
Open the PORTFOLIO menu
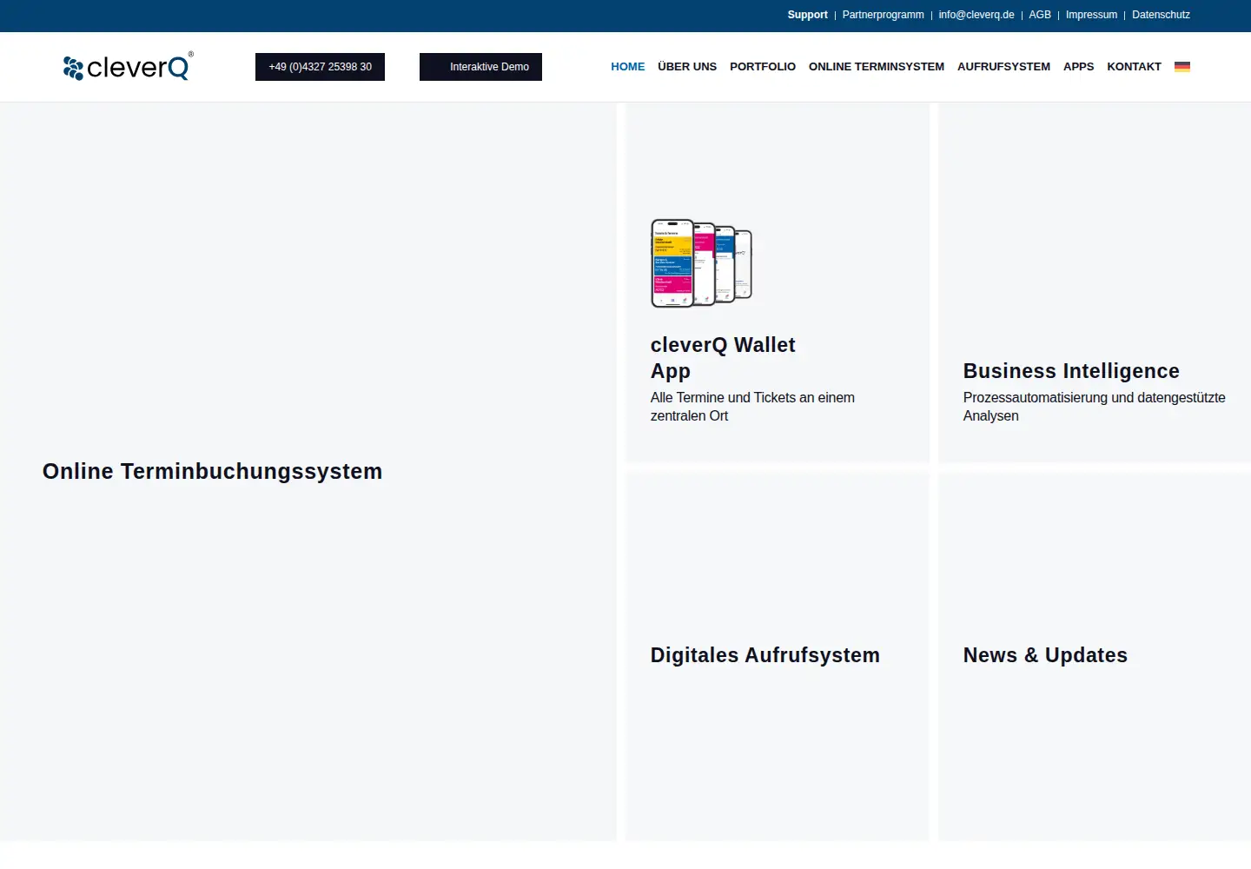coord(763,66)
